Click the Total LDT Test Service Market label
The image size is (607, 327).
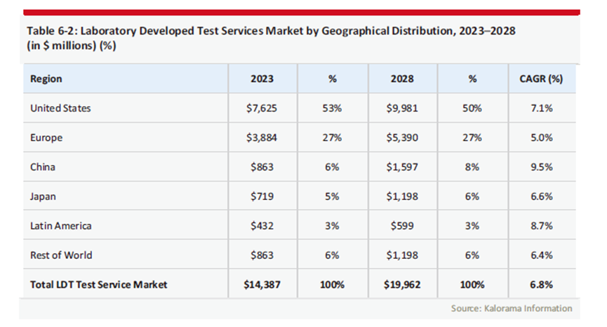[98, 284]
